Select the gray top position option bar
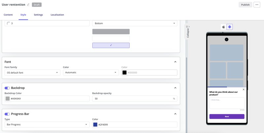Viewport: 264px width, 133px height. click(111, 32)
